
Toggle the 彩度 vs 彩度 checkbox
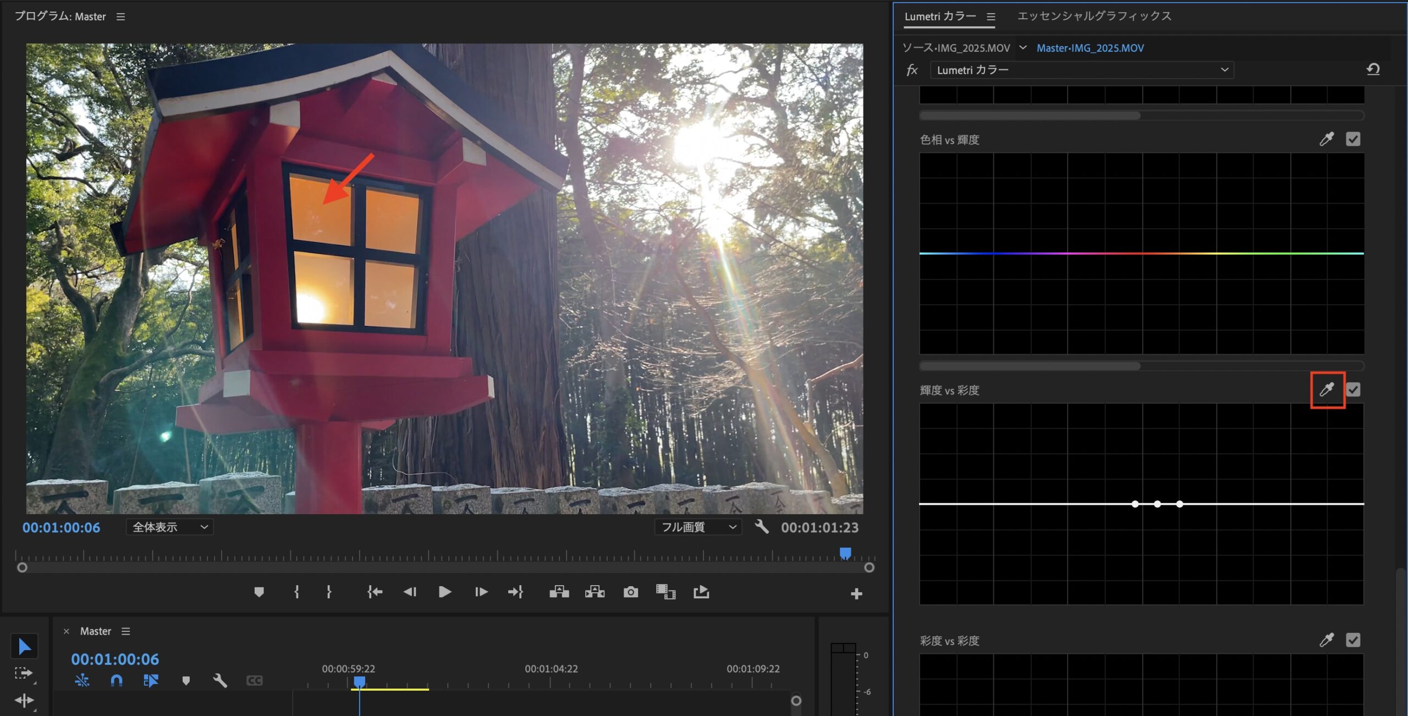tap(1353, 640)
